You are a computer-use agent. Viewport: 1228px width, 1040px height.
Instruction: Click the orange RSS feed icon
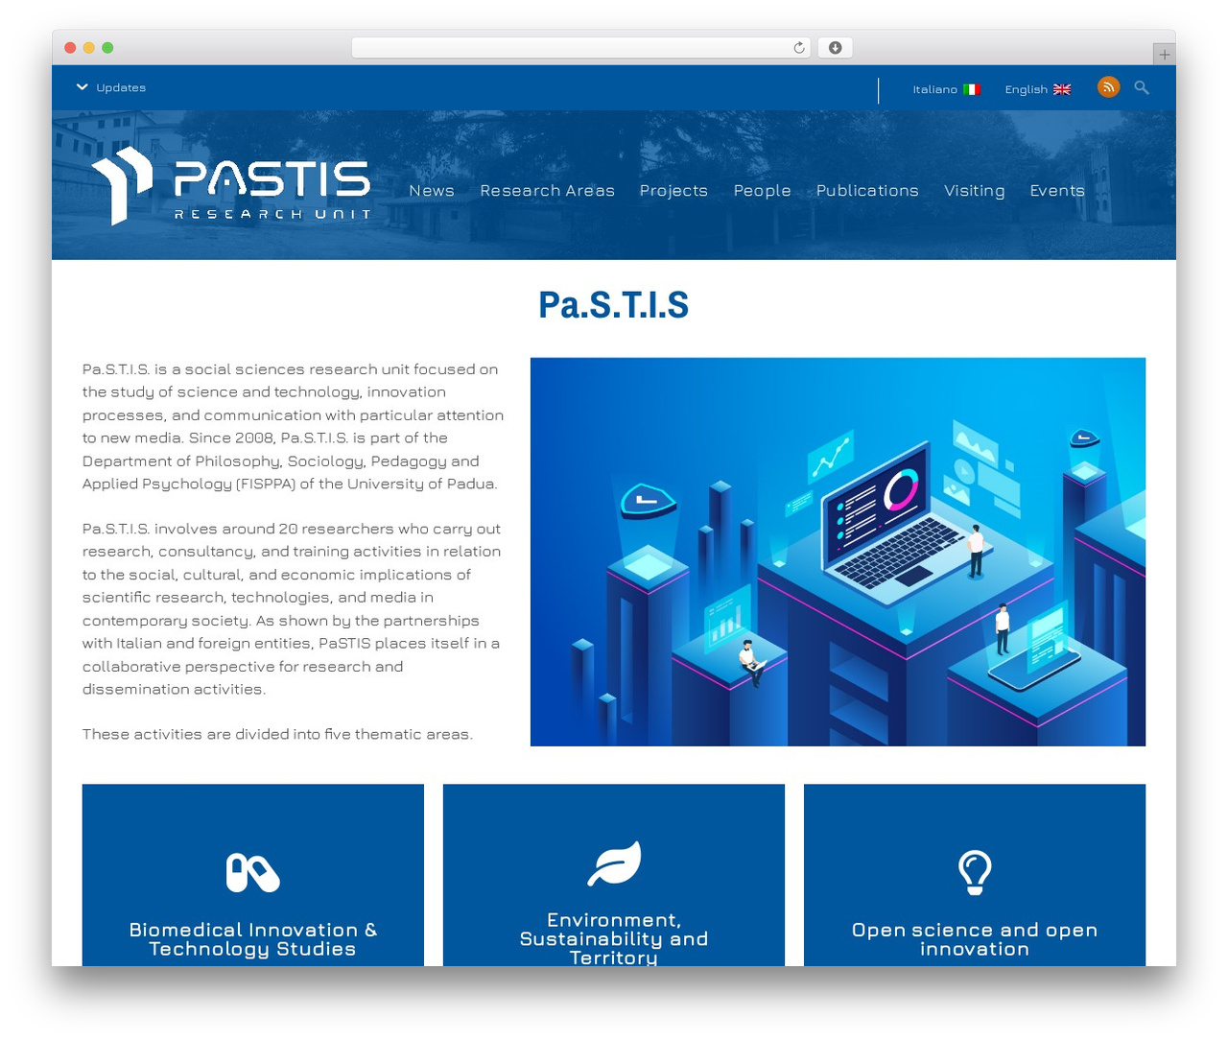[1108, 87]
